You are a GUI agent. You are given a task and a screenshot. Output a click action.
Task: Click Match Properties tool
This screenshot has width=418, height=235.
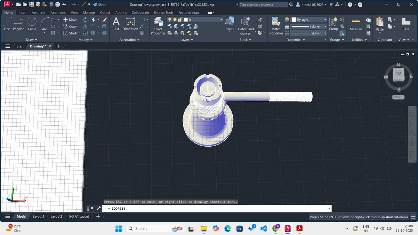[x=276, y=26]
